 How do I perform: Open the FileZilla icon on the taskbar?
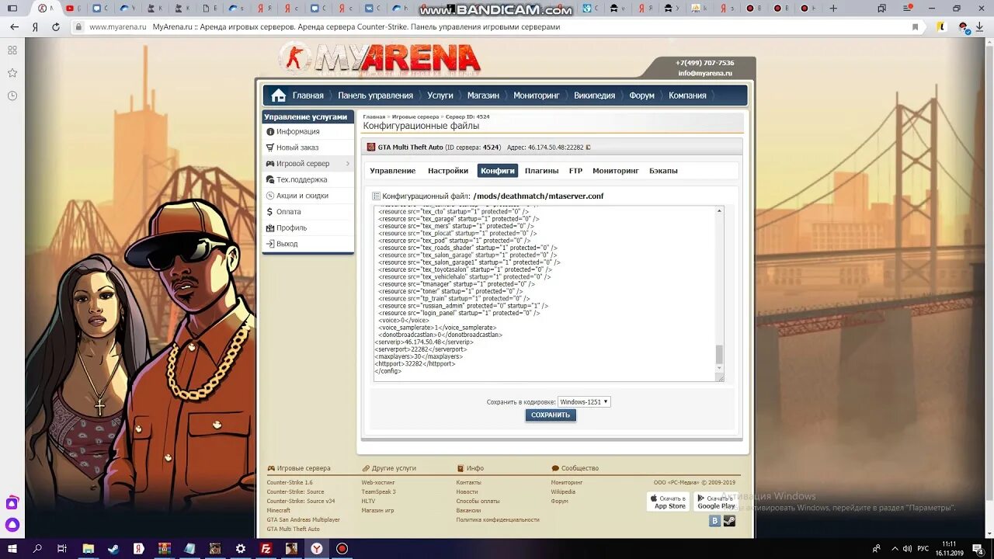pos(266,548)
